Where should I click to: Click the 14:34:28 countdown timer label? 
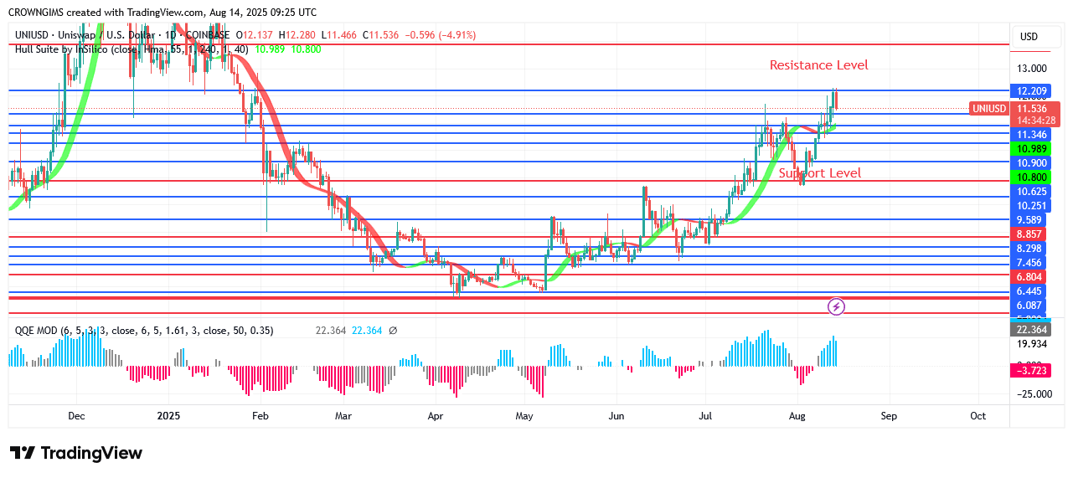[x=1034, y=121]
